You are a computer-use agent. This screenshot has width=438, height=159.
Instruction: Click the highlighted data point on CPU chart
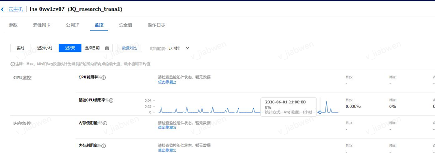(x=320, y=112)
